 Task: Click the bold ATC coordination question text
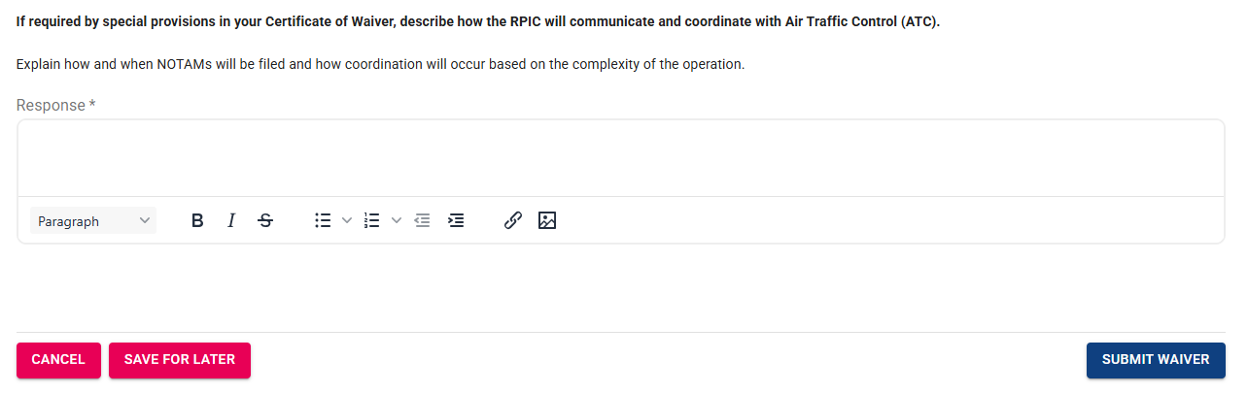pyautogui.click(x=478, y=21)
